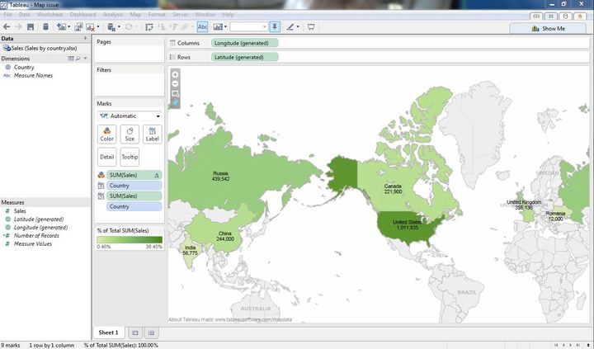
Task: Click the Sort Ascending icon
Action: pos(162,27)
